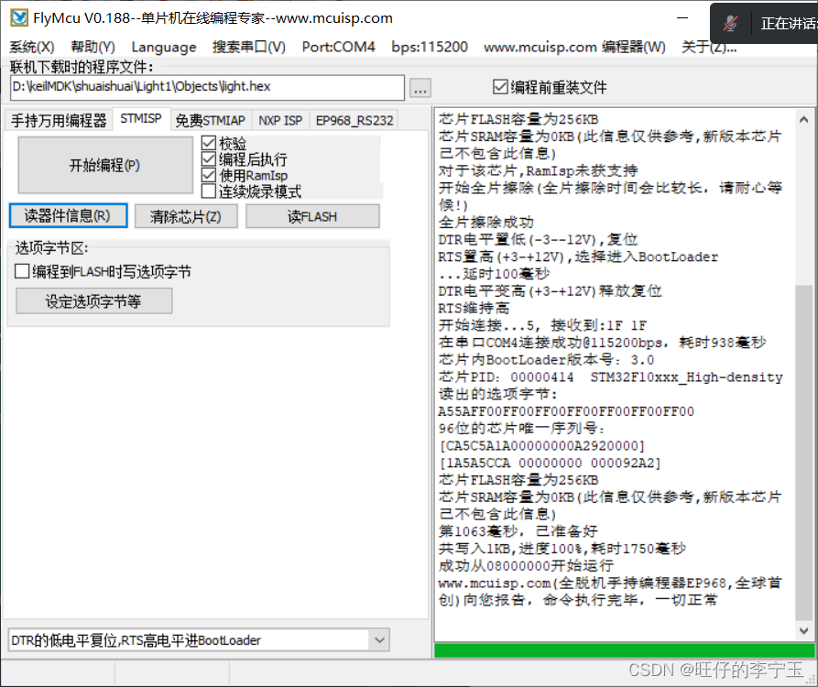818x687 pixels.
Task: Disable 编程后执行 run-after-programming option
Action: [x=210, y=158]
